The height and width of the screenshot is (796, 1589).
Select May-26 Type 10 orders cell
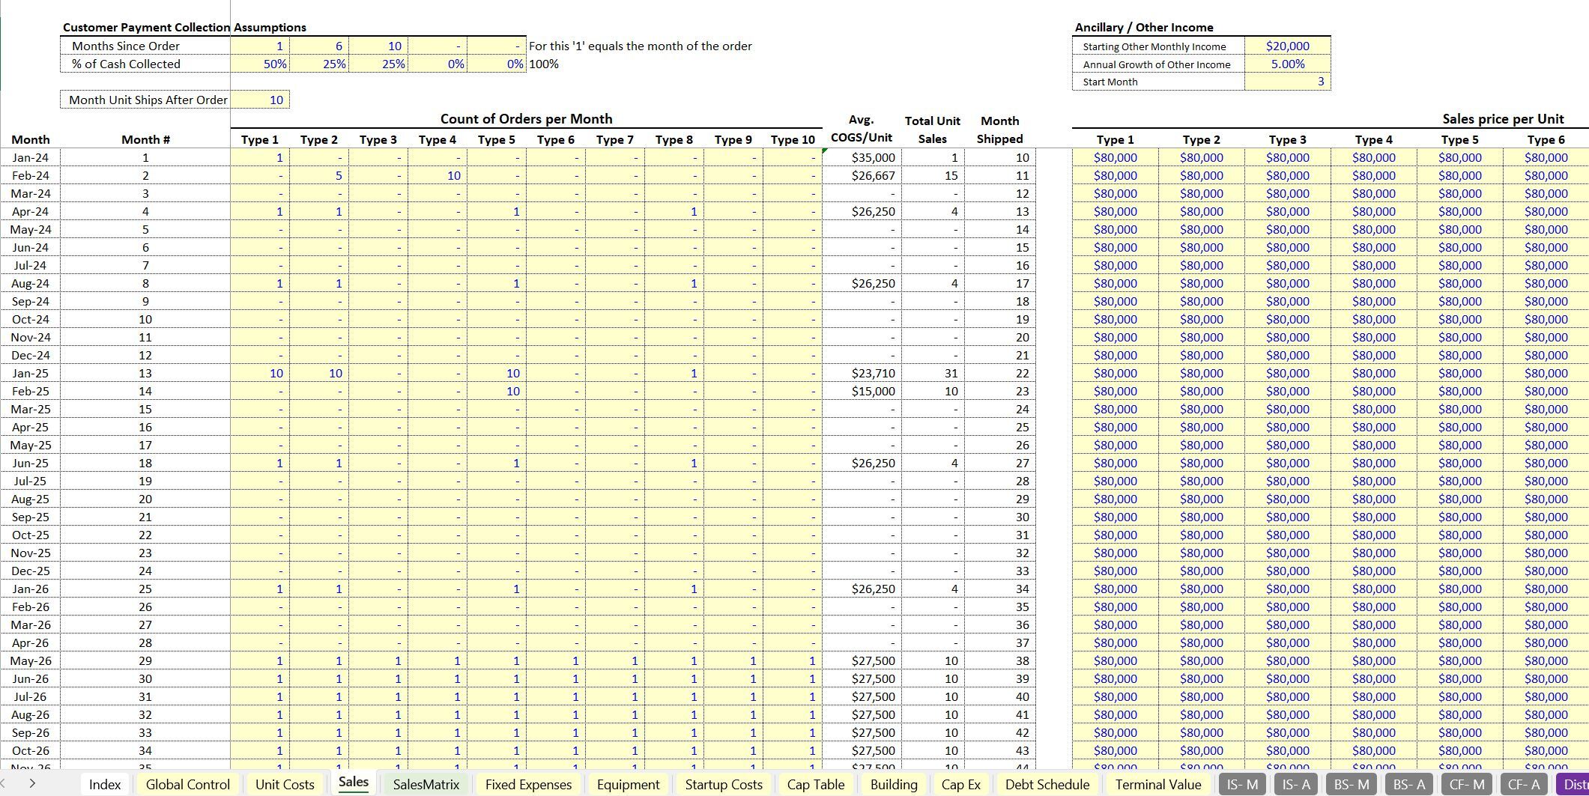click(793, 660)
